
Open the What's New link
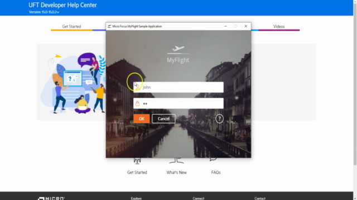[x=176, y=172]
